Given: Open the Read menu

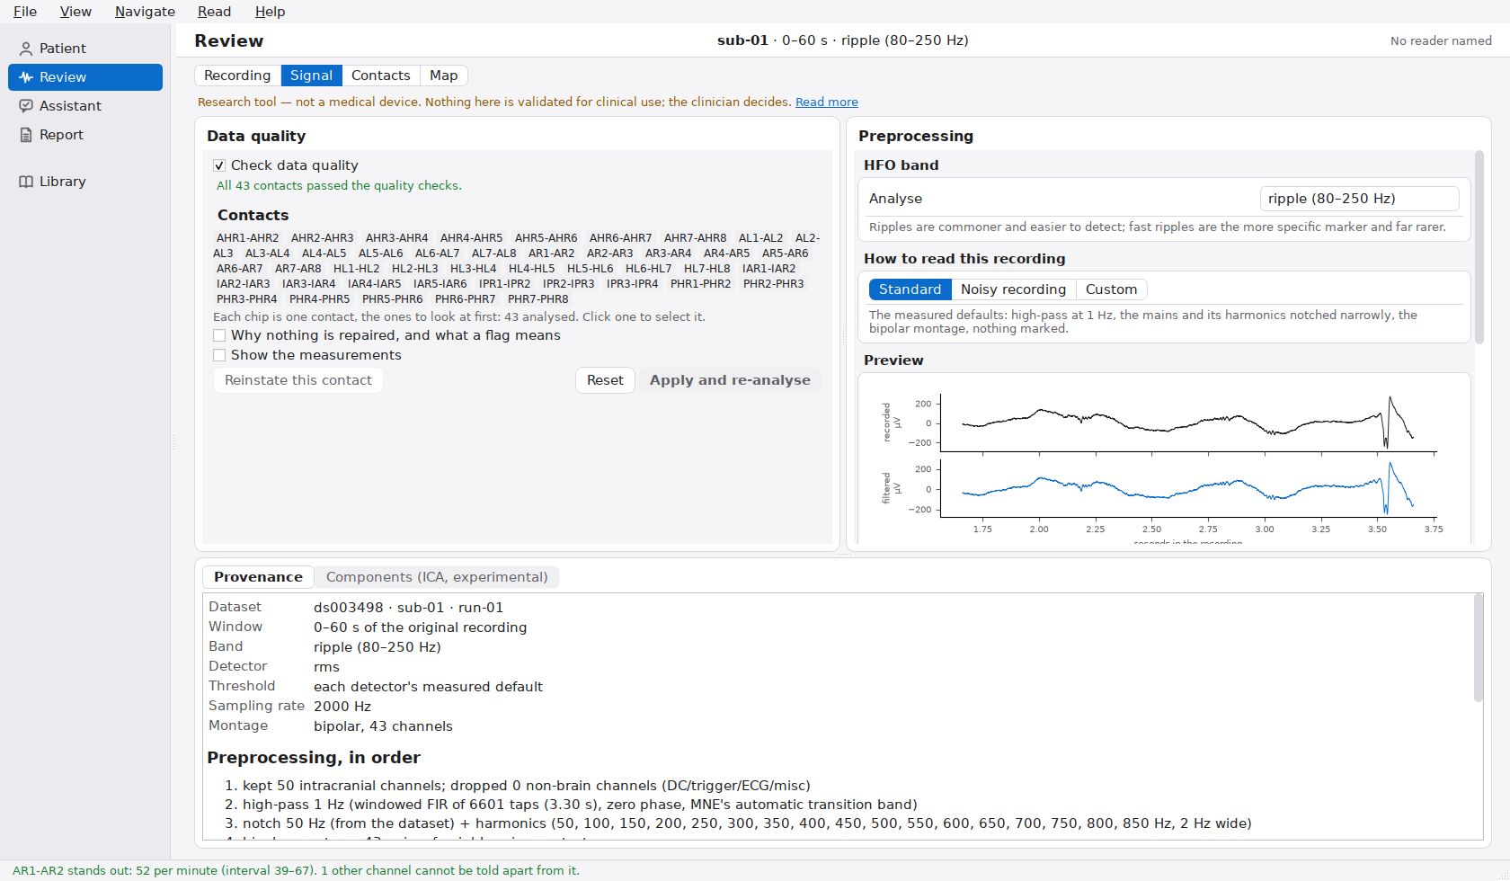Looking at the screenshot, I should pos(214,12).
